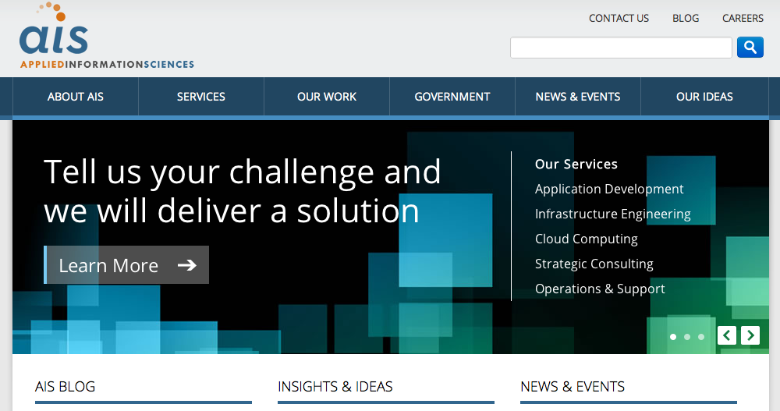Open the Government navigation item
Image resolution: width=780 pixels, height=411 pixels.
[x=452, y=97]
